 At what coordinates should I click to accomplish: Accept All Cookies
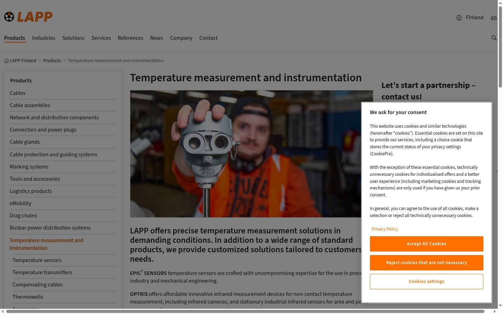(x=427, y=244)
